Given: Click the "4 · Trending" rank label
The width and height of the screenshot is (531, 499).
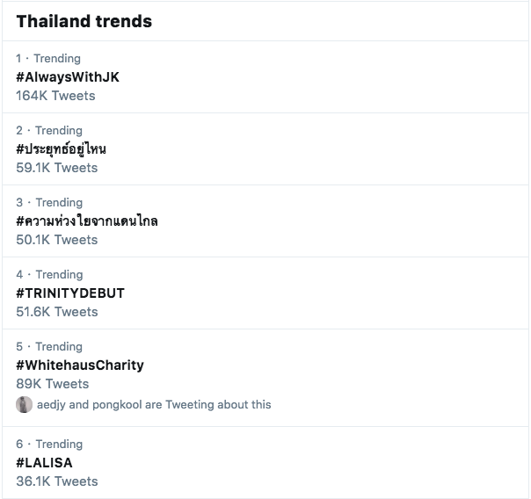Looking at the screenshot, I should pos(49,275).
